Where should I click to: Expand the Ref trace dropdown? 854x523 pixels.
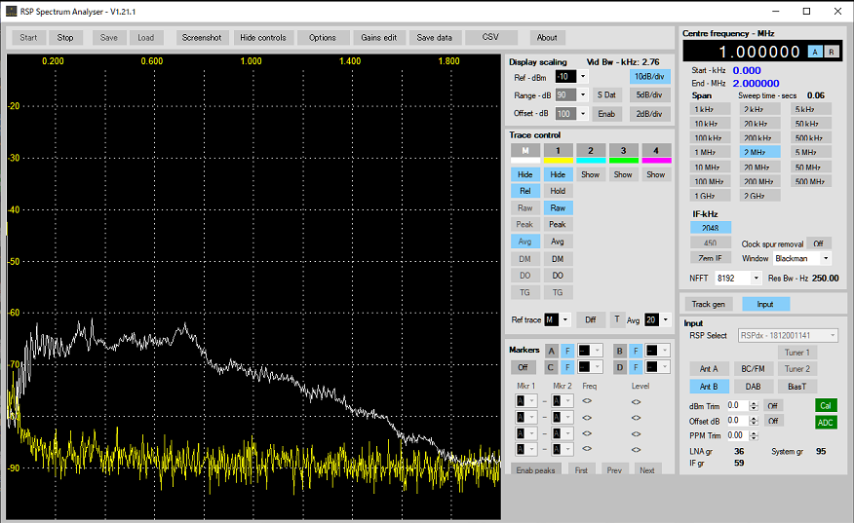coord(564,320)
